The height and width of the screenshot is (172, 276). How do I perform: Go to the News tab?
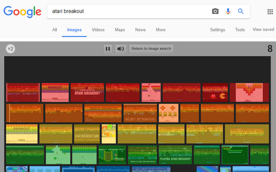(x=140, y=30)
